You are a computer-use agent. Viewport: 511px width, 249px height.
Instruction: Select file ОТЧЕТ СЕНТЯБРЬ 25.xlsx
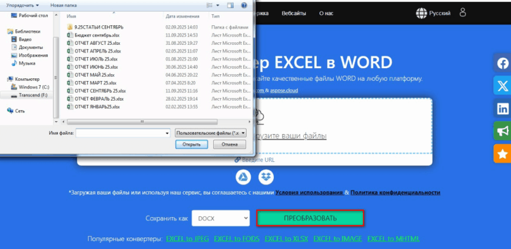pyautogui.click(x=97, y=90)
